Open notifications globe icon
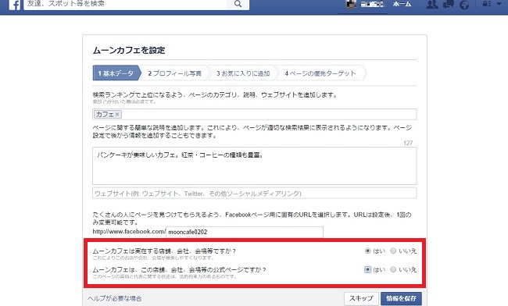Image resolution: width=508 pixels, height=306 pixels. pyautogui.click(x=464, y=5)
